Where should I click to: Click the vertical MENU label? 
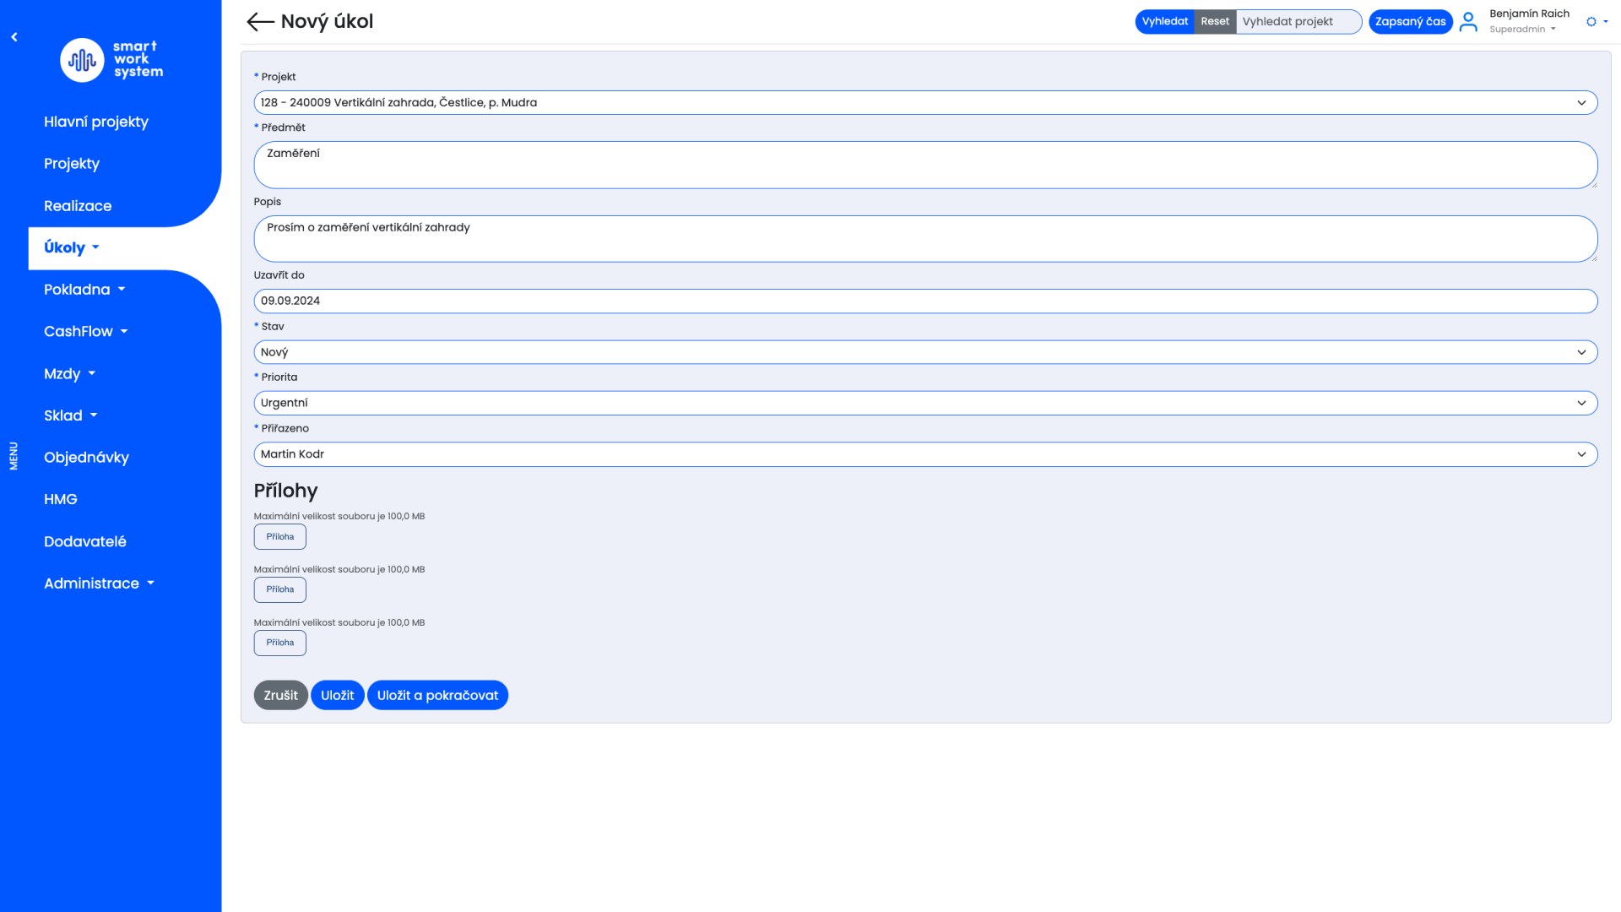tap(14, 456)
